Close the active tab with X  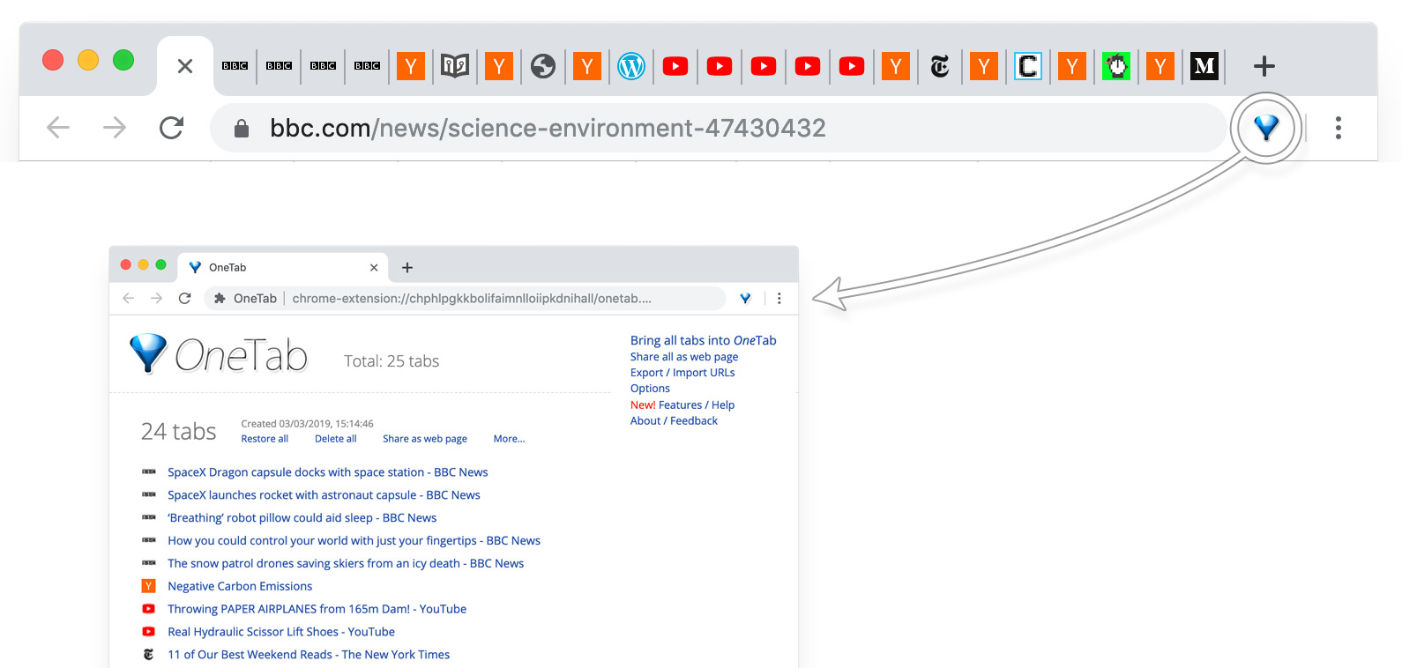(x=185, y=66)
